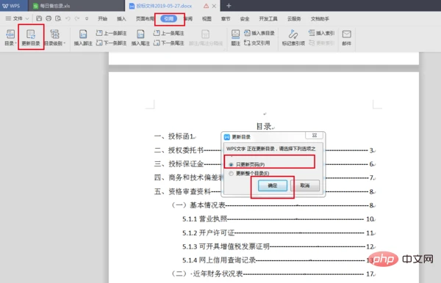Viewport: 441px width, 283px height.
Task: Click the 目录 heading in document
Action: point(264,126)
